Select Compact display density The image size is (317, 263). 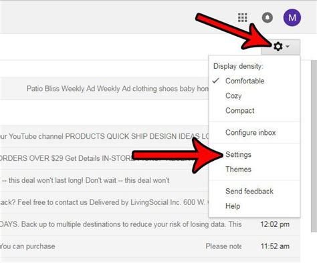pos(254,111)
